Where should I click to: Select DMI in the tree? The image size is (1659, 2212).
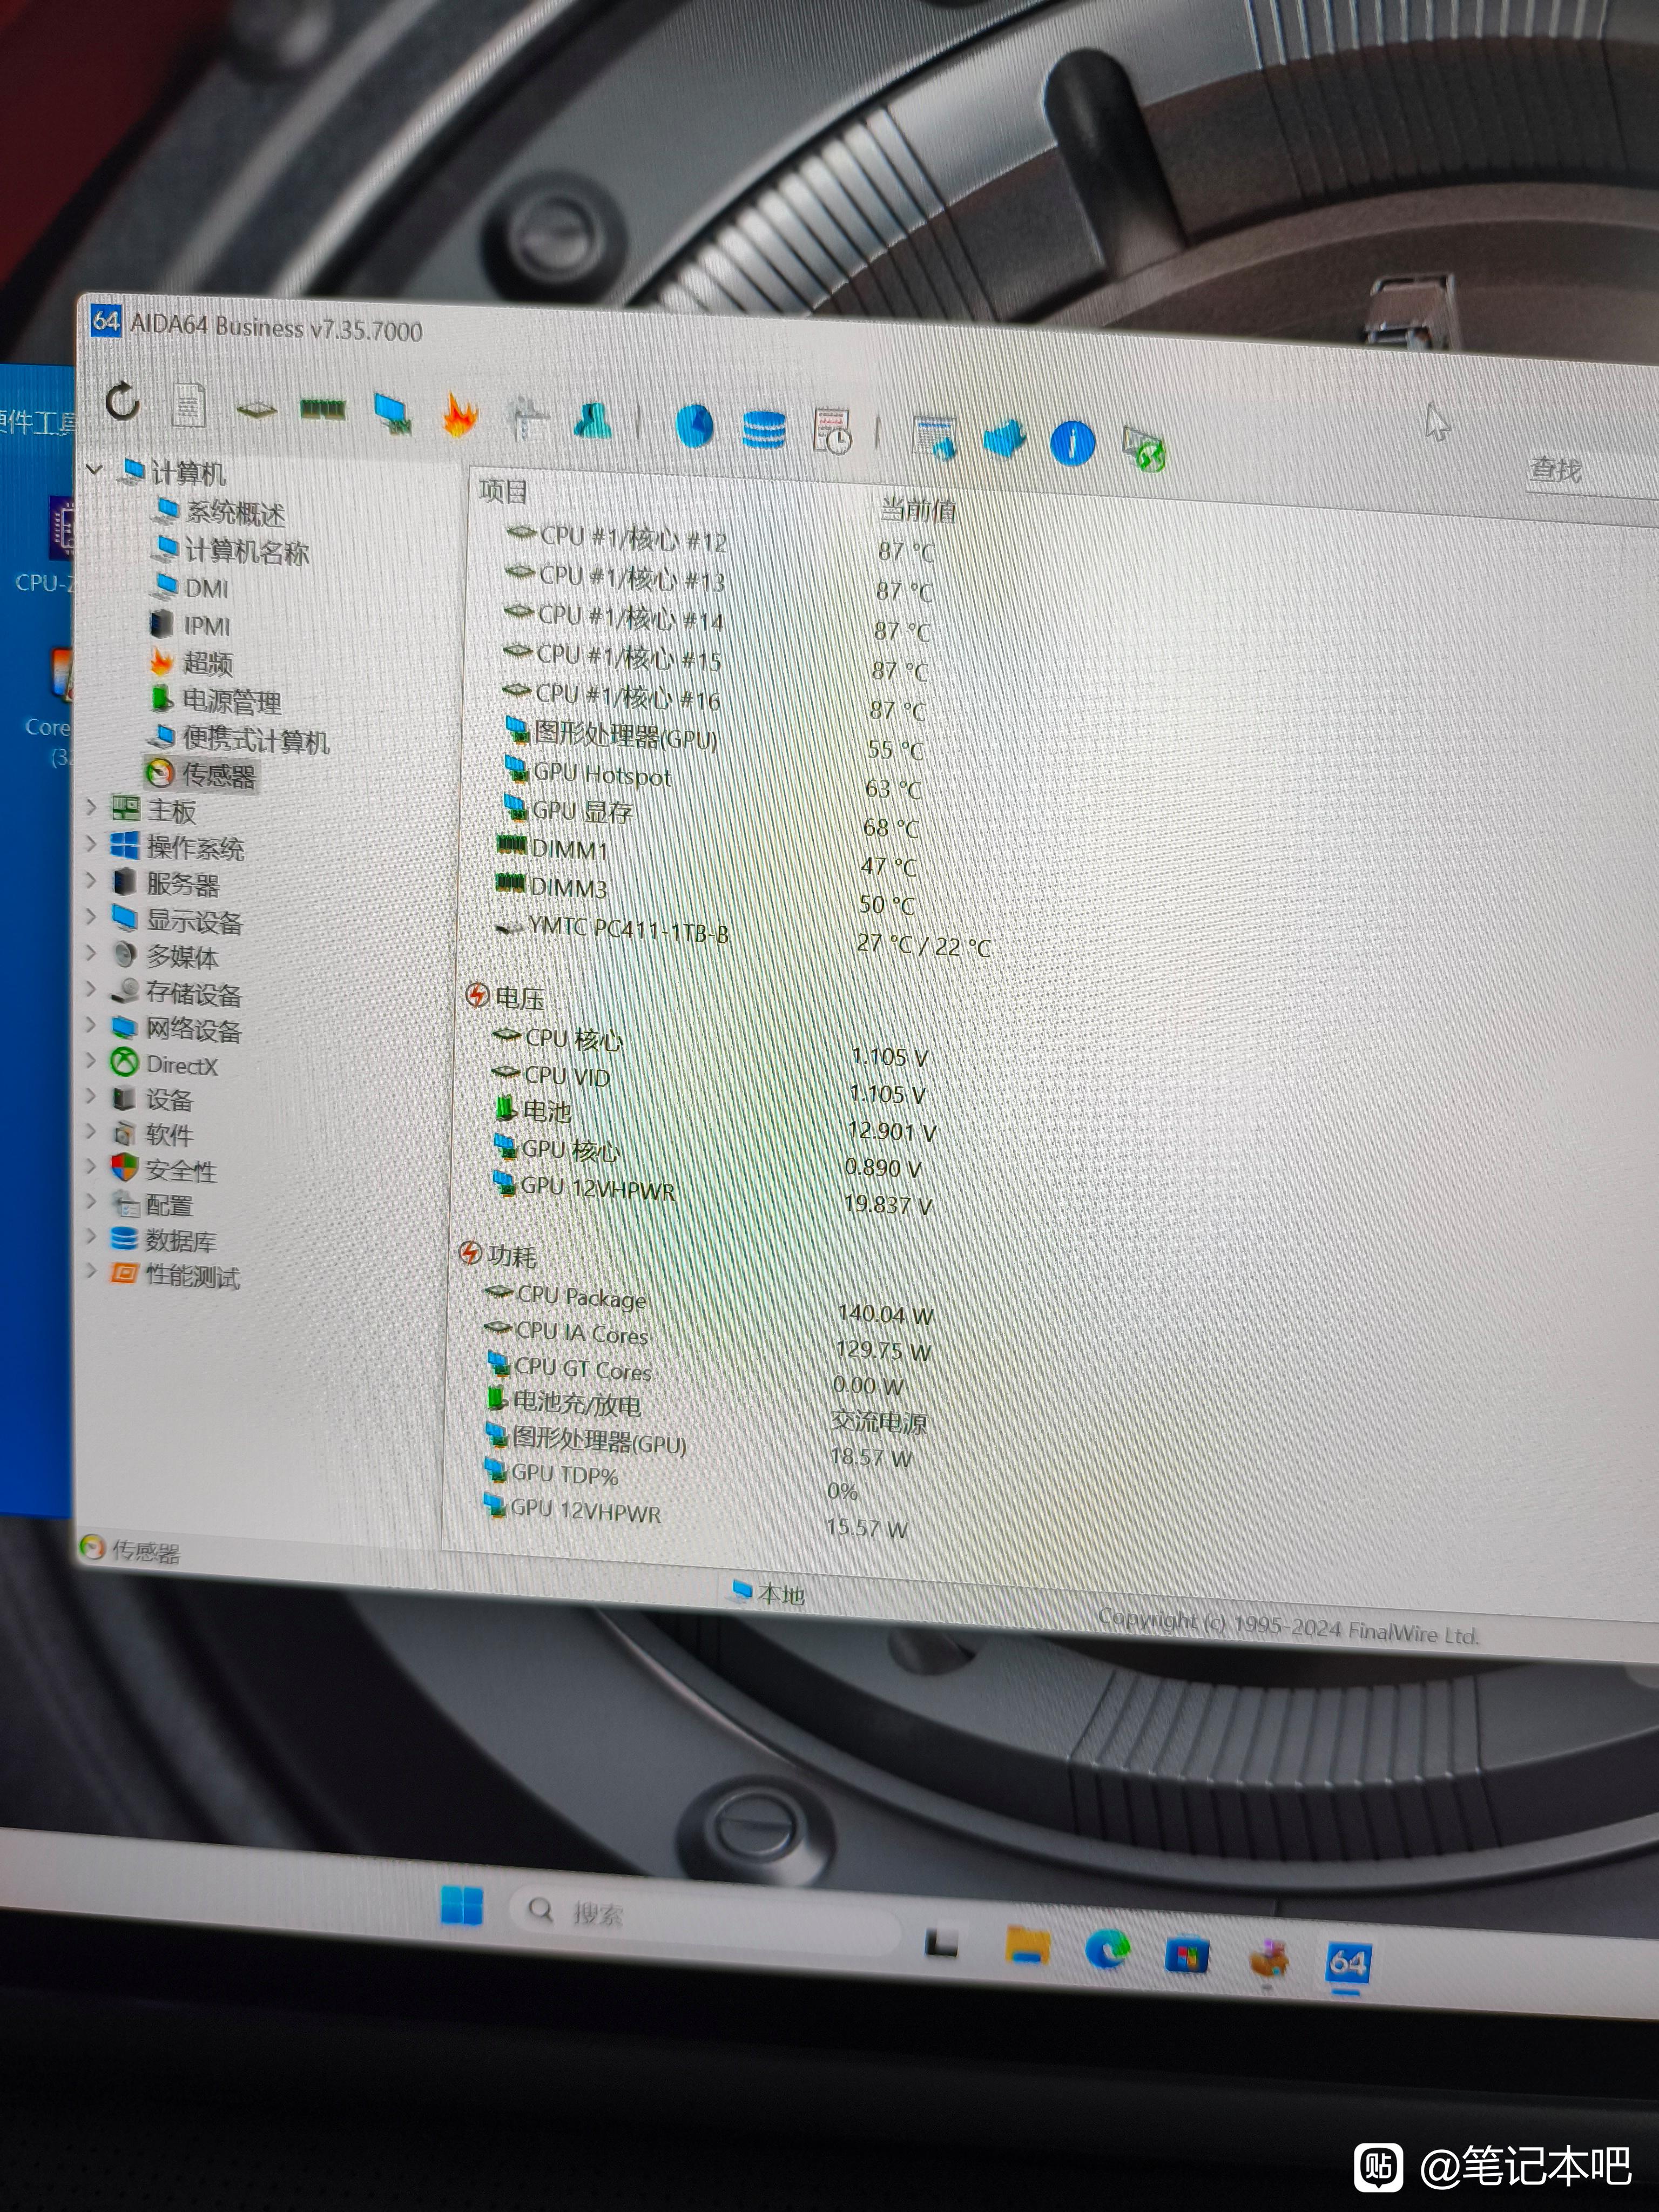[190, 587]
